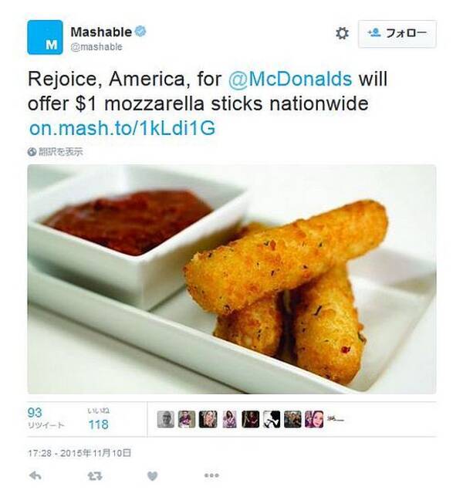Follow Mashable with the フォロー button
Viewport: 463px width, 490px height.
[397, 34]
